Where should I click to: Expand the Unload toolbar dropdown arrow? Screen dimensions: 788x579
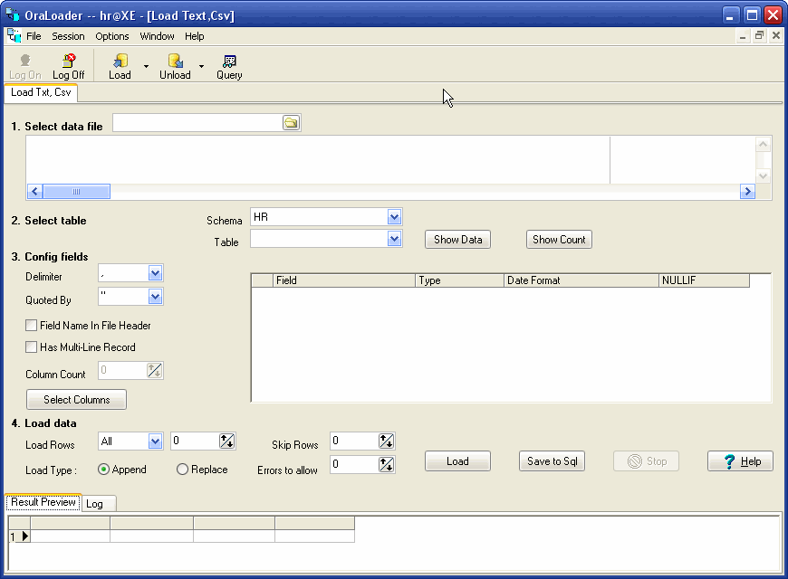click(201, 66)
